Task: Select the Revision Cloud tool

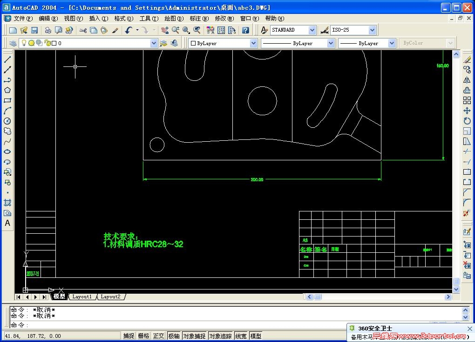Action: point(7,131)
